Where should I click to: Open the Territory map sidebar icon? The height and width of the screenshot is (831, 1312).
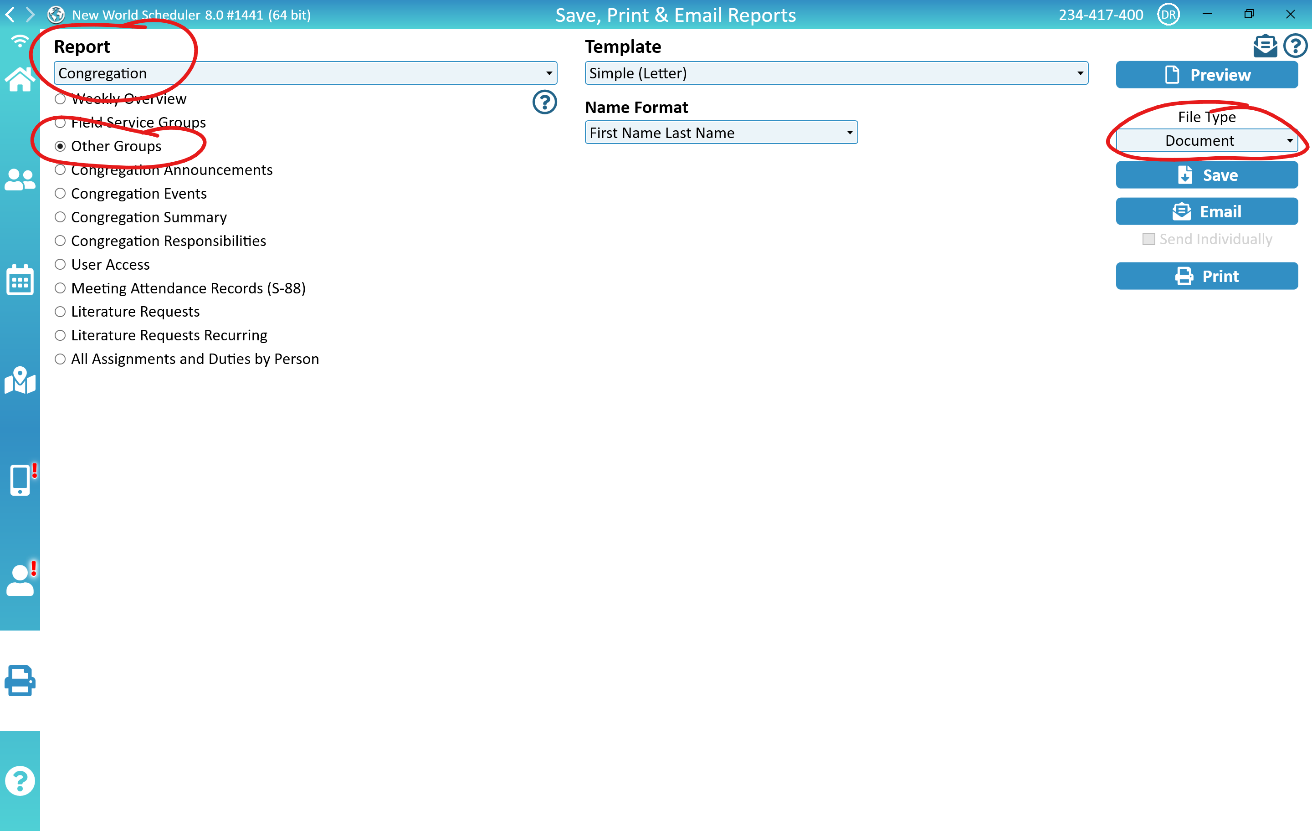pyautogui.click(x=20, y=380)
